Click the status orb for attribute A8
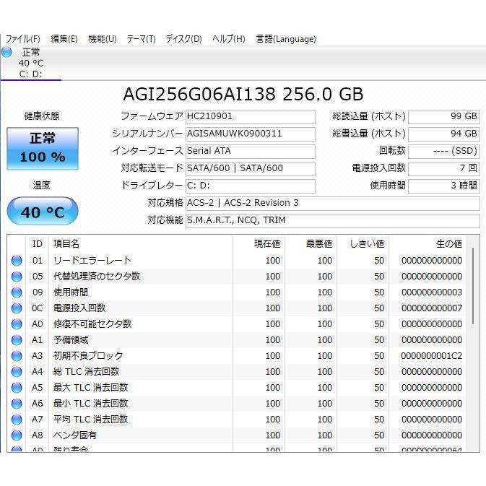The height and width of the screenshot is (486, 486). point(17,435)
